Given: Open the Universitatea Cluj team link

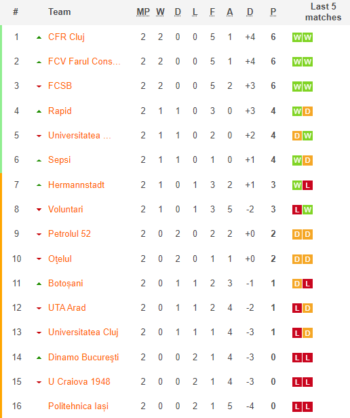Looking at the screenshot, I should [x=83, y=332].
